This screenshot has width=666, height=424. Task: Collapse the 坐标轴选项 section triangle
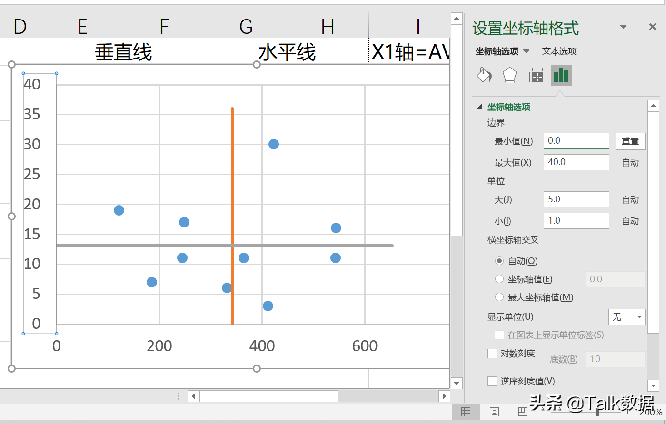pyautogui.click(x=480, y=107)
